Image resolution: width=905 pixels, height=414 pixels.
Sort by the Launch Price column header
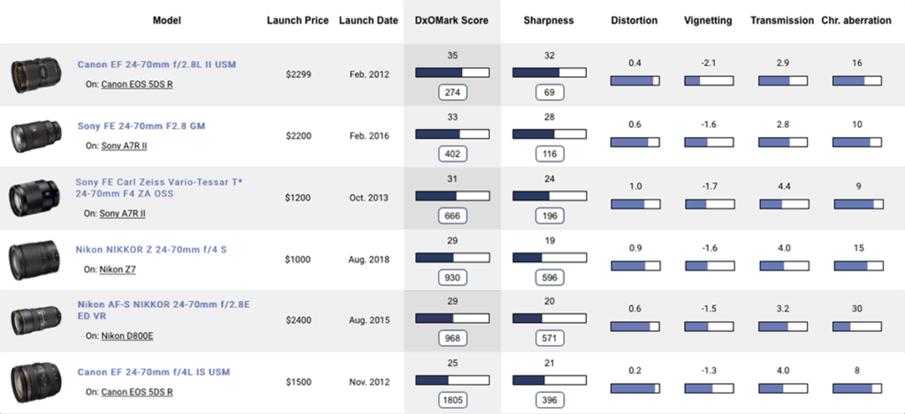click(x=298, y=21)
